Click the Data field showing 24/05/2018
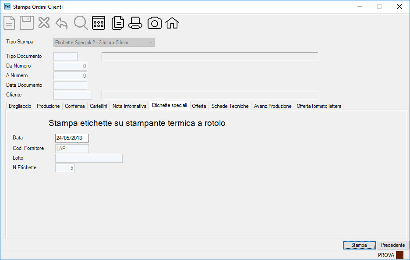The width and height of the screenshot is (410, 260). point(72,138)
